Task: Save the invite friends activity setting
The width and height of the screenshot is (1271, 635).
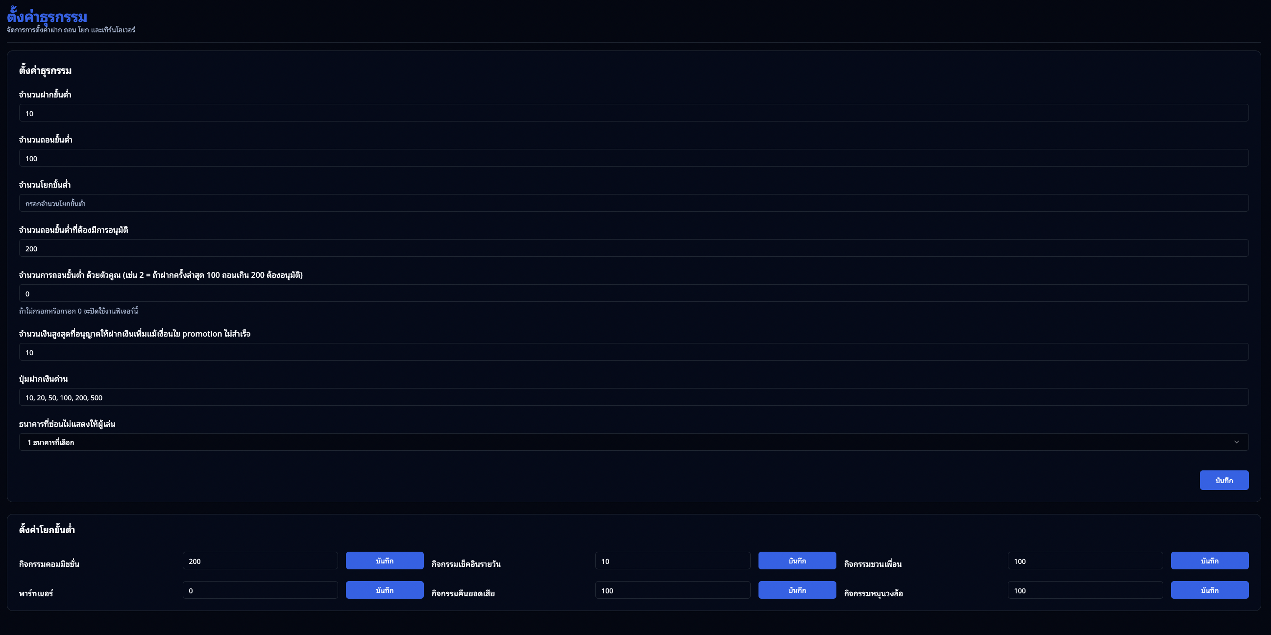Action: (1209, 561)
